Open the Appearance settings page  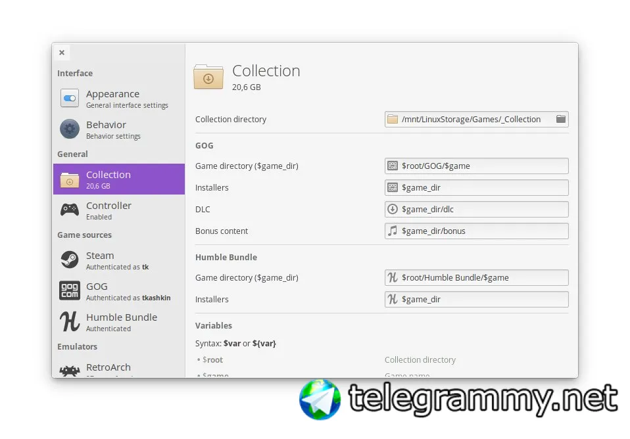(x=119, y=99)
